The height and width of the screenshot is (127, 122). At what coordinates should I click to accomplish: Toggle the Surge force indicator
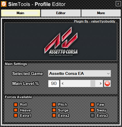(54, 110)
